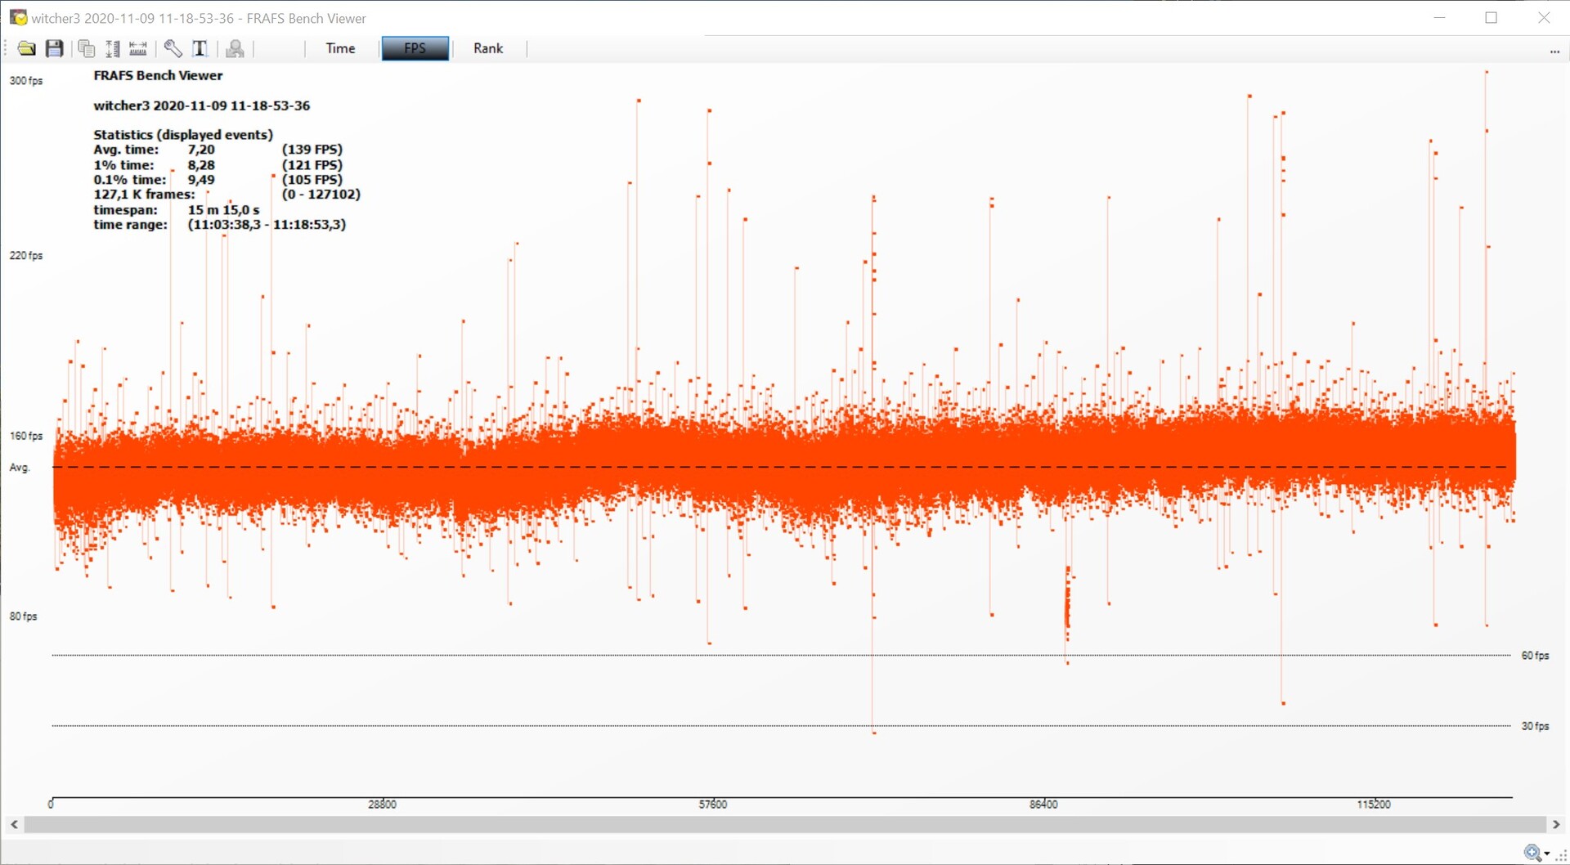Viewport: 1570px width, 865px height.
Task: Maximize the FRAFS Bench Viewer window
Action: (1491, 18)
